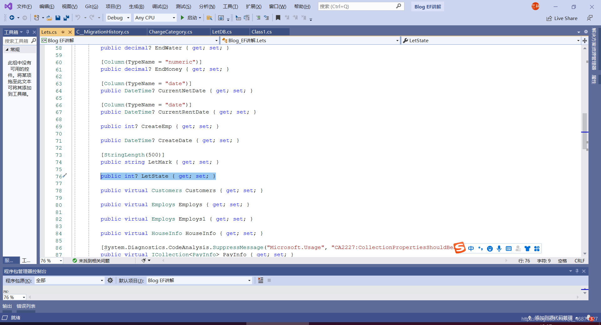
Task: Open the editor 76 % zoom dropdown
Action: click(51, 261)
